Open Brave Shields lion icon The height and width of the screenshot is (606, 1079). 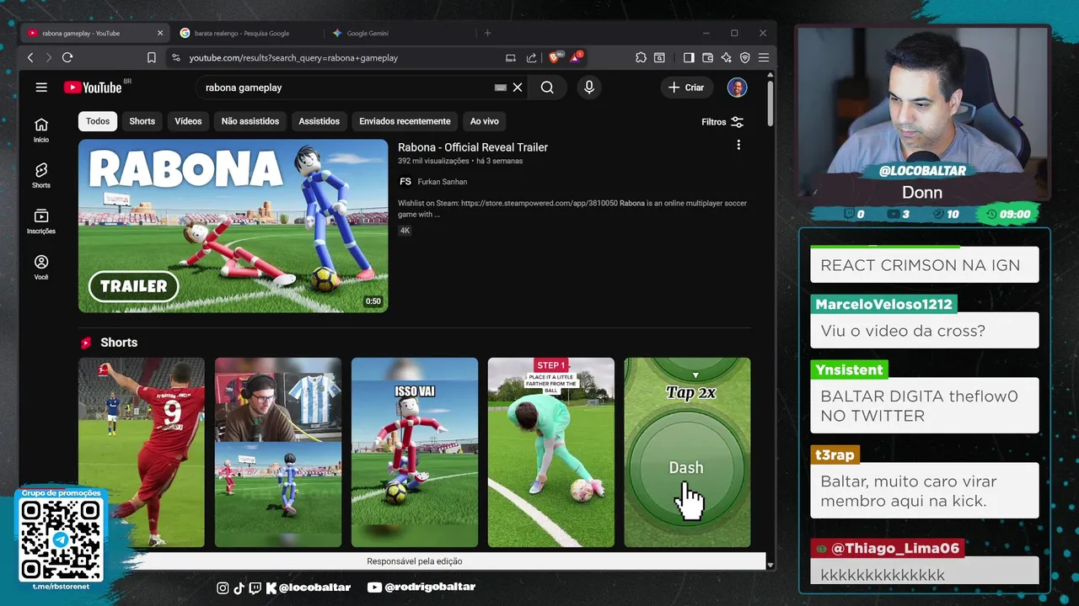click(555, 57)
